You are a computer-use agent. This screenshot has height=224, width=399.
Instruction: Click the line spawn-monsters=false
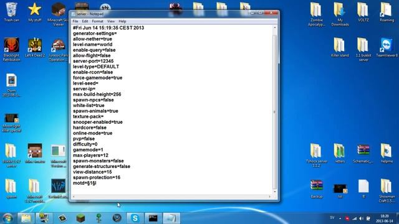click(99, 161)
